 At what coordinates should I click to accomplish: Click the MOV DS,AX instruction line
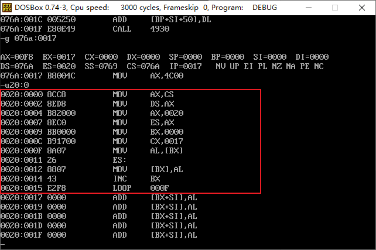87,104
